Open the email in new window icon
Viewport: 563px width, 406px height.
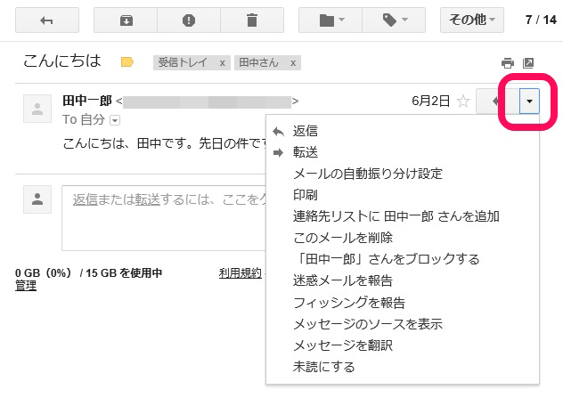528,63
